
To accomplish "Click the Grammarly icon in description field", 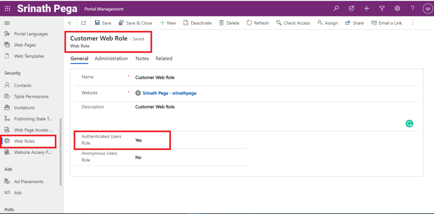I will [409, 124].
